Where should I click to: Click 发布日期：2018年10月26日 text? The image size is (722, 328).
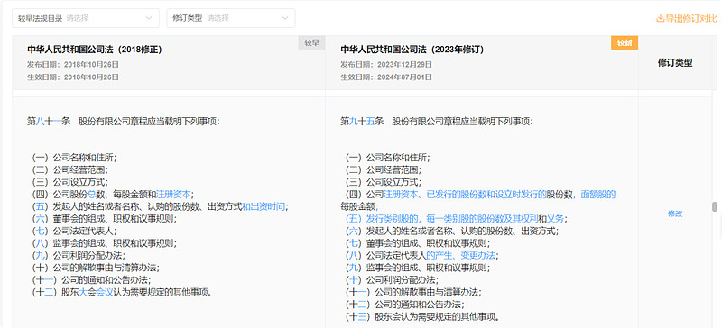73,64
